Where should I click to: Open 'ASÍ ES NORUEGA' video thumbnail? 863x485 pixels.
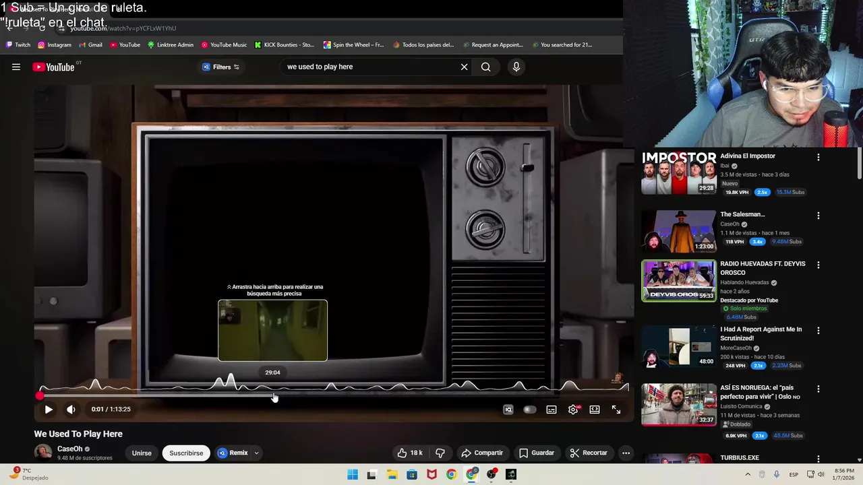678,405
